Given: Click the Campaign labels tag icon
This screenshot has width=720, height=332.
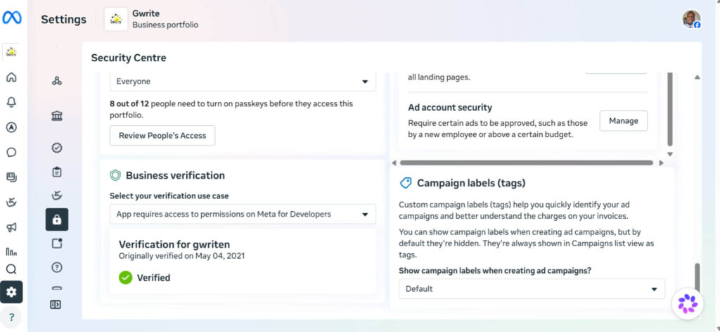Looking at the screenshot, I should pos(406,183).
